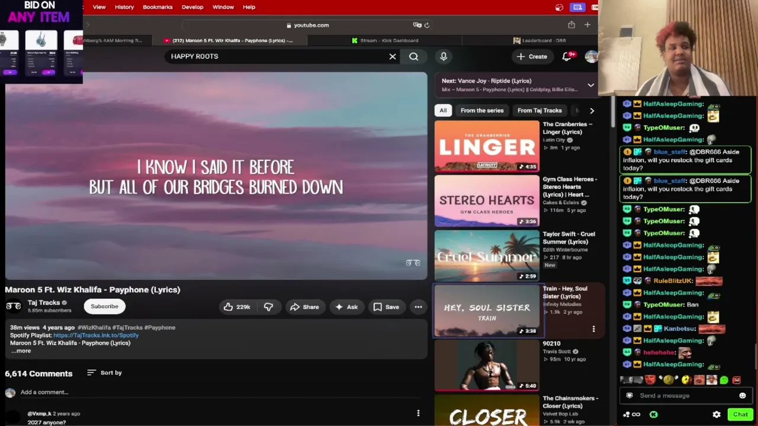758x426 pixels.
Task: Open the chat identity badge icon
Action: point(629,396)
